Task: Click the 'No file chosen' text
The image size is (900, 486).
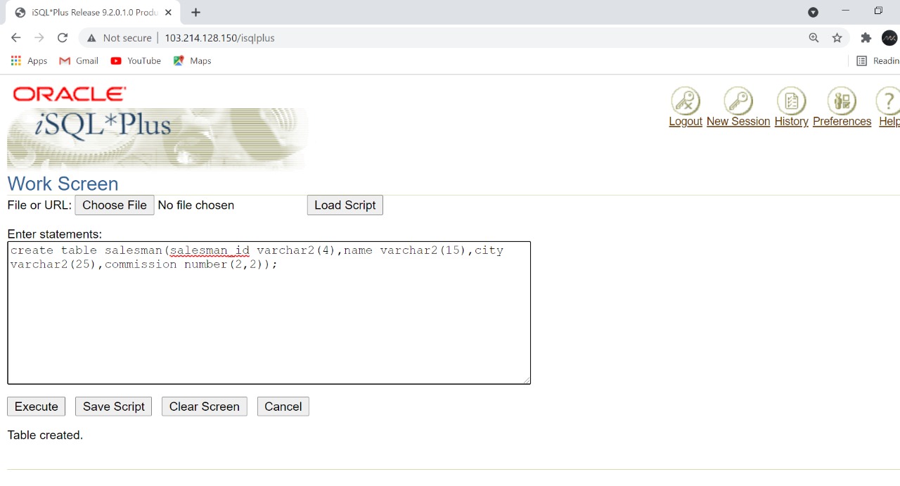Action: [196, 205]
